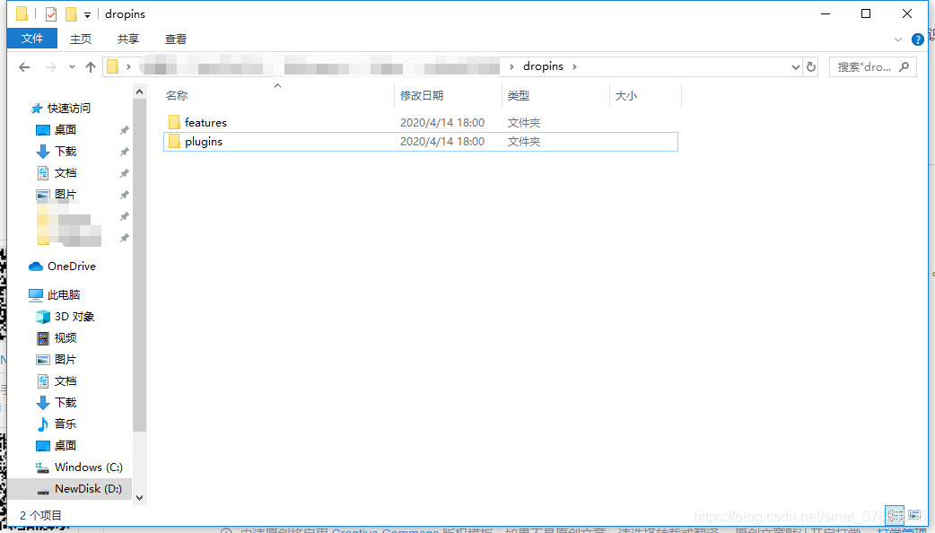Switch to the 查看 ribbon tab
Viewport: 935px width, 533px height.
click(x=175, y=39)
